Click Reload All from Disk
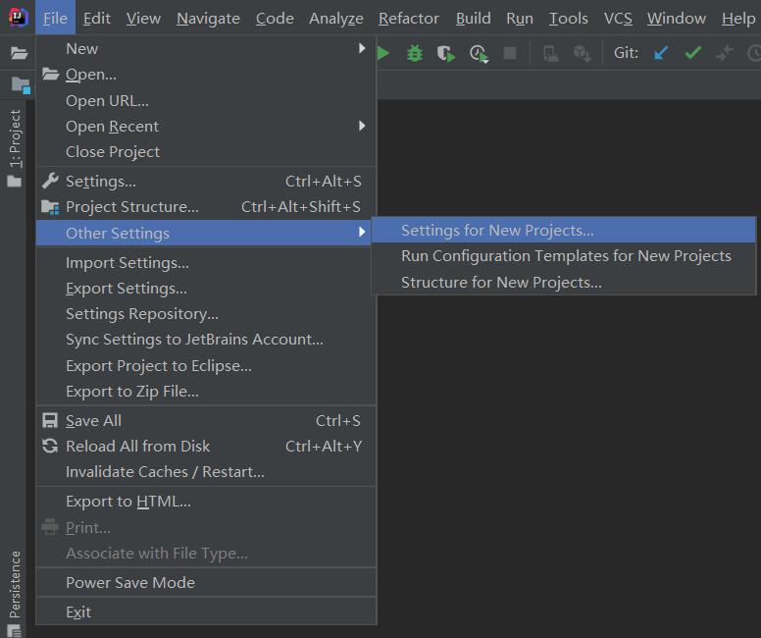This screenshot has height=638, width=761. pyautogui.click(x=206, y=446)
